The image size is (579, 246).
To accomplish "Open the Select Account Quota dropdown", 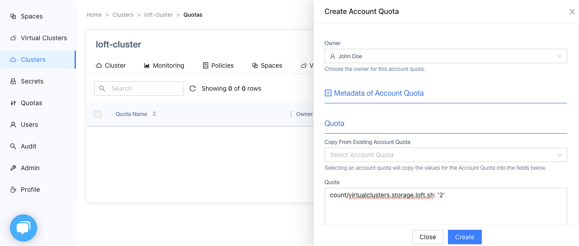I will [445, 155].
